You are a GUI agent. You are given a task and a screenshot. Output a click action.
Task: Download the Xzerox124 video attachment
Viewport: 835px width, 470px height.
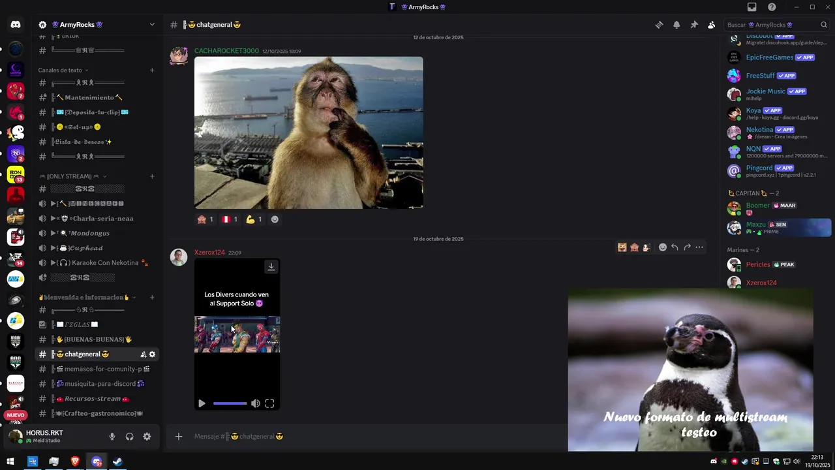point(271,266)
